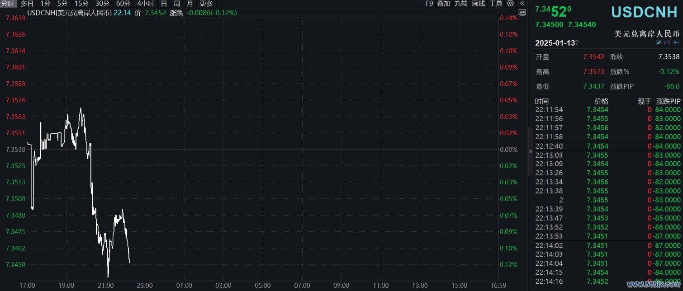Select the 15分 timeframe tab
Viewport: 683px width, 291px height.
click(81, 4)
